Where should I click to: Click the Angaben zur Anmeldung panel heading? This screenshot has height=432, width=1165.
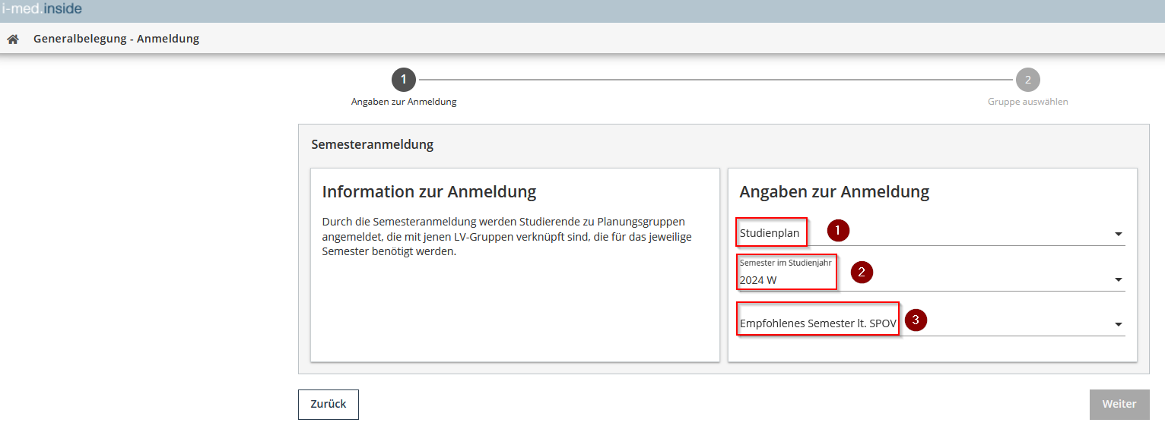click(x=835, y=191)
